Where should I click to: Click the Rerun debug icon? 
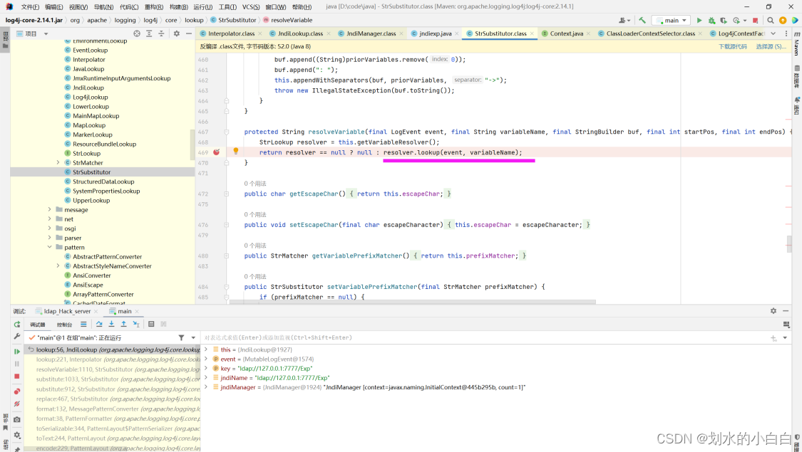click(x=17, y=325)
